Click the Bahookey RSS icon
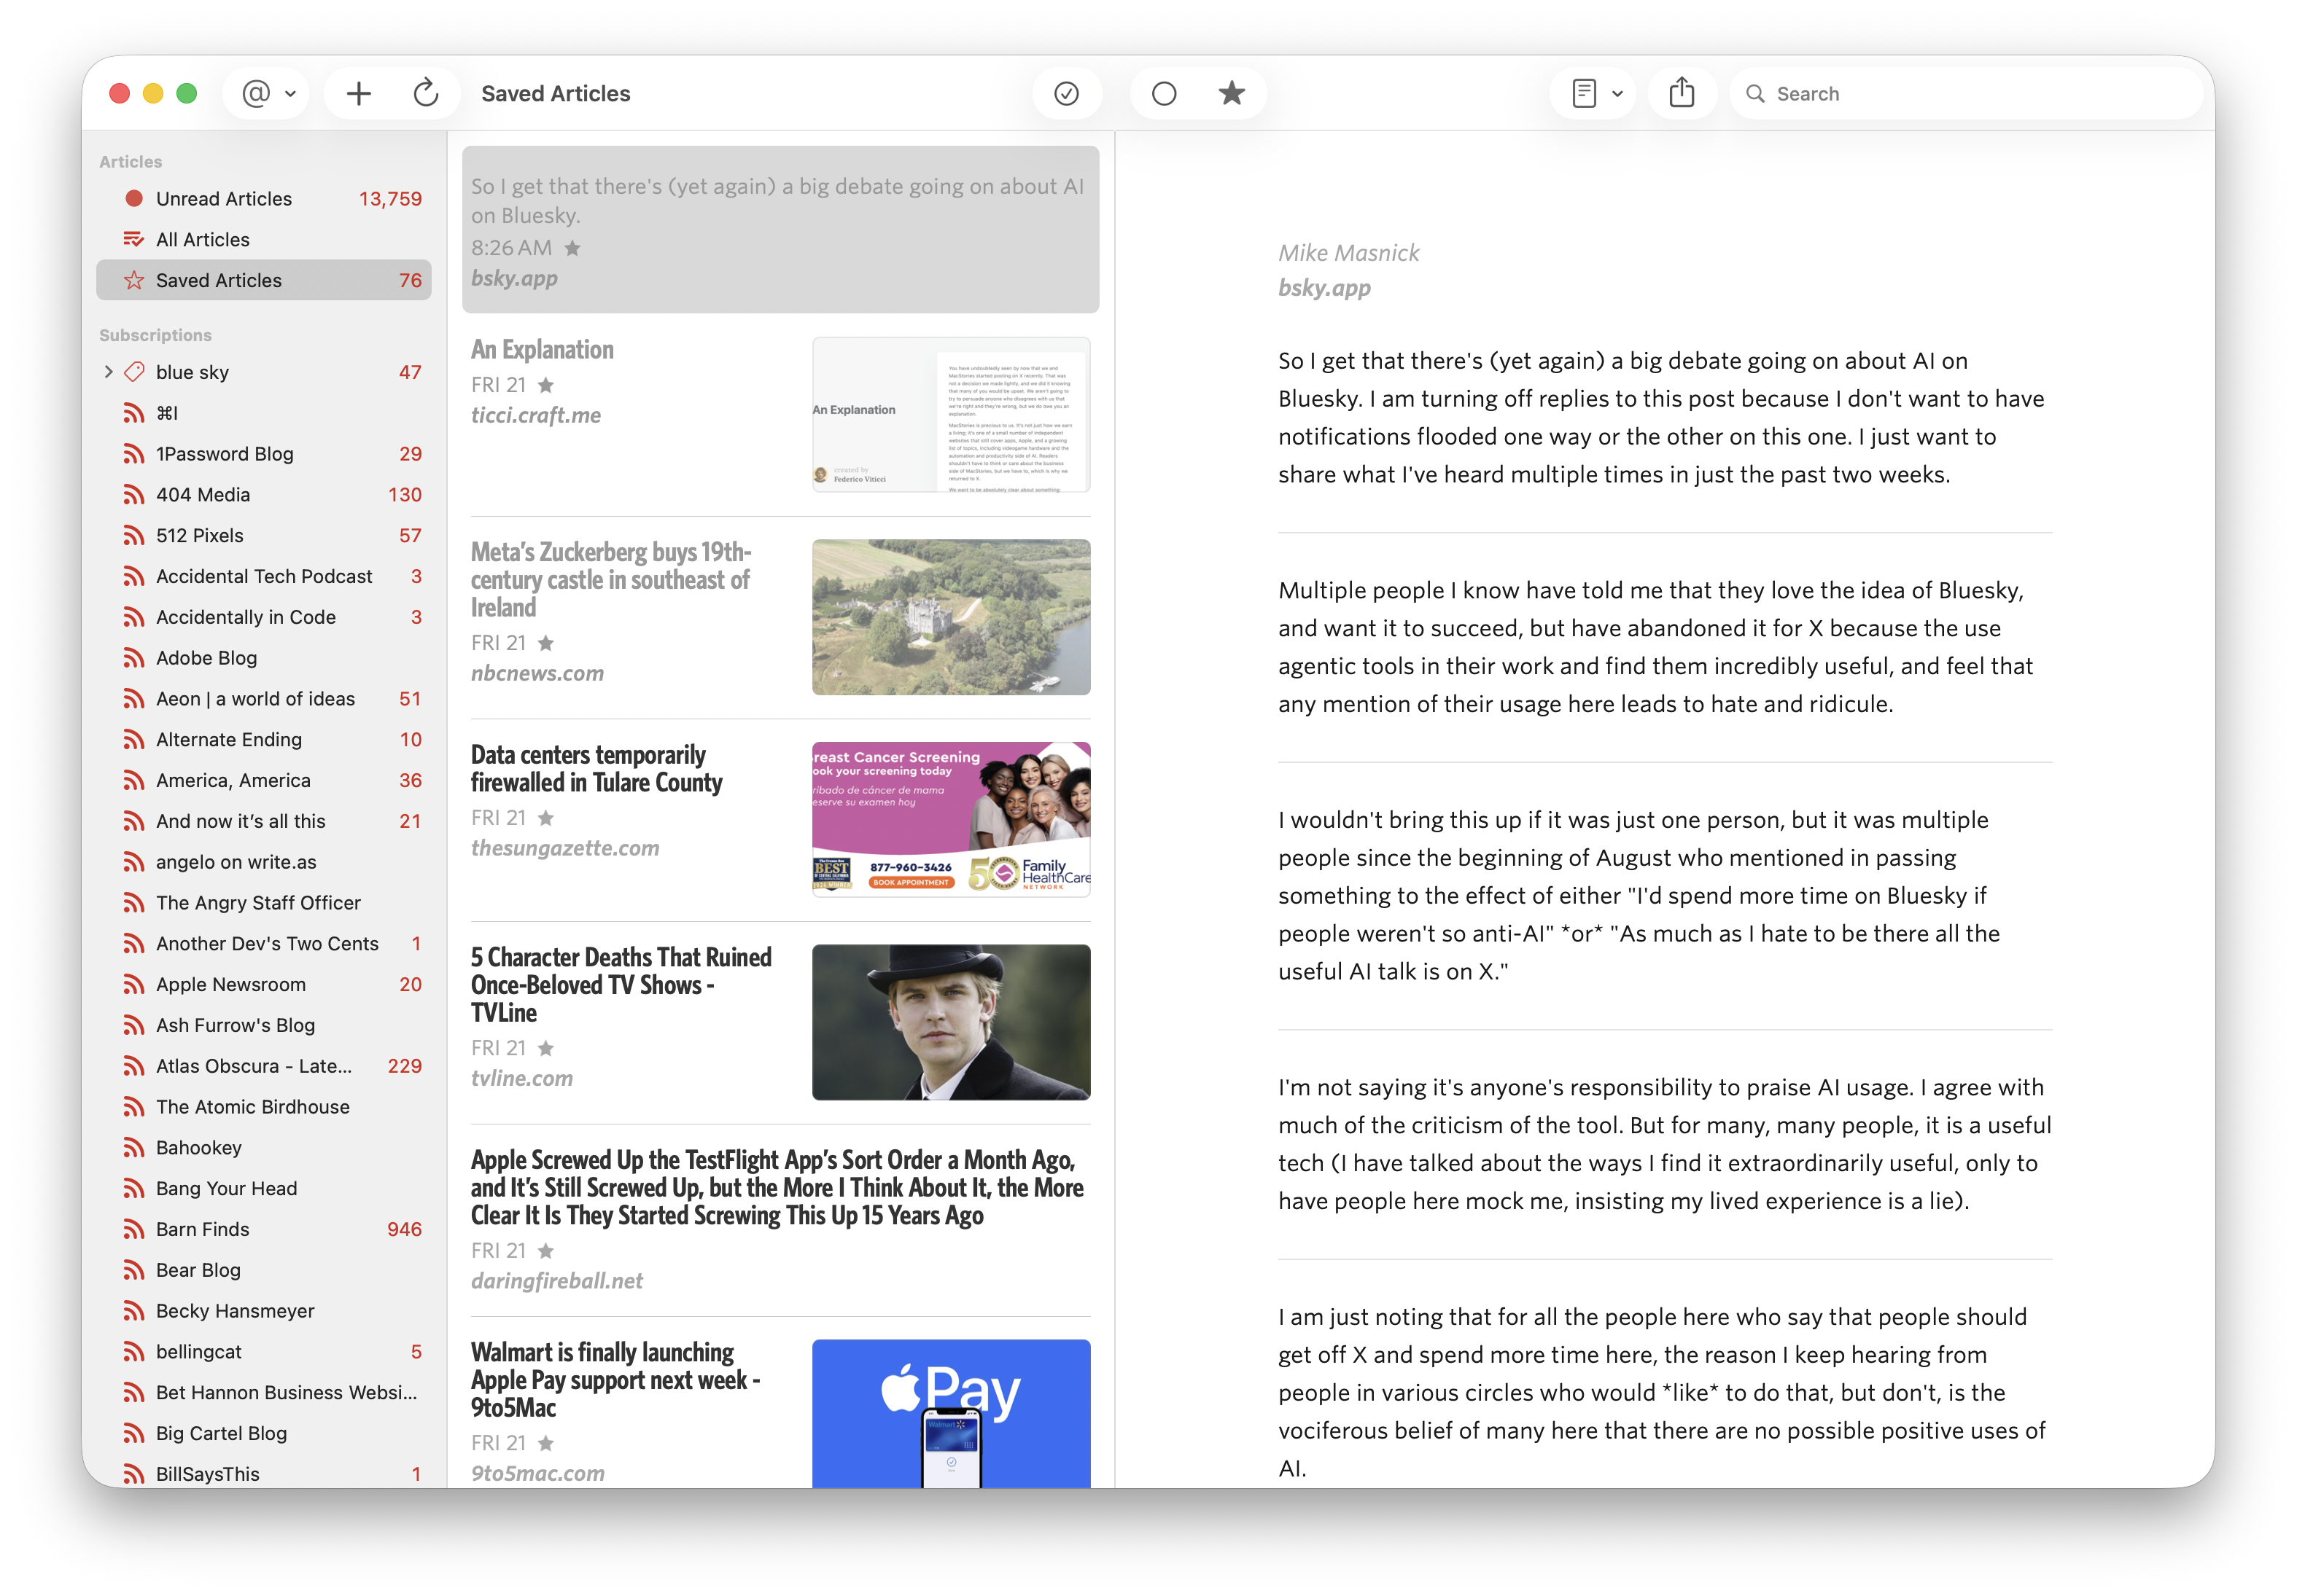The image size is (2297, 1596). 134,1148
